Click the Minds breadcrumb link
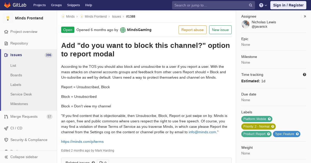The width and height of the screenshot is (311, 163). pos(70,17)
